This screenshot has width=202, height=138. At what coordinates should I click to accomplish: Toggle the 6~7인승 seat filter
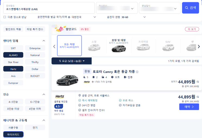pos(35,102)
